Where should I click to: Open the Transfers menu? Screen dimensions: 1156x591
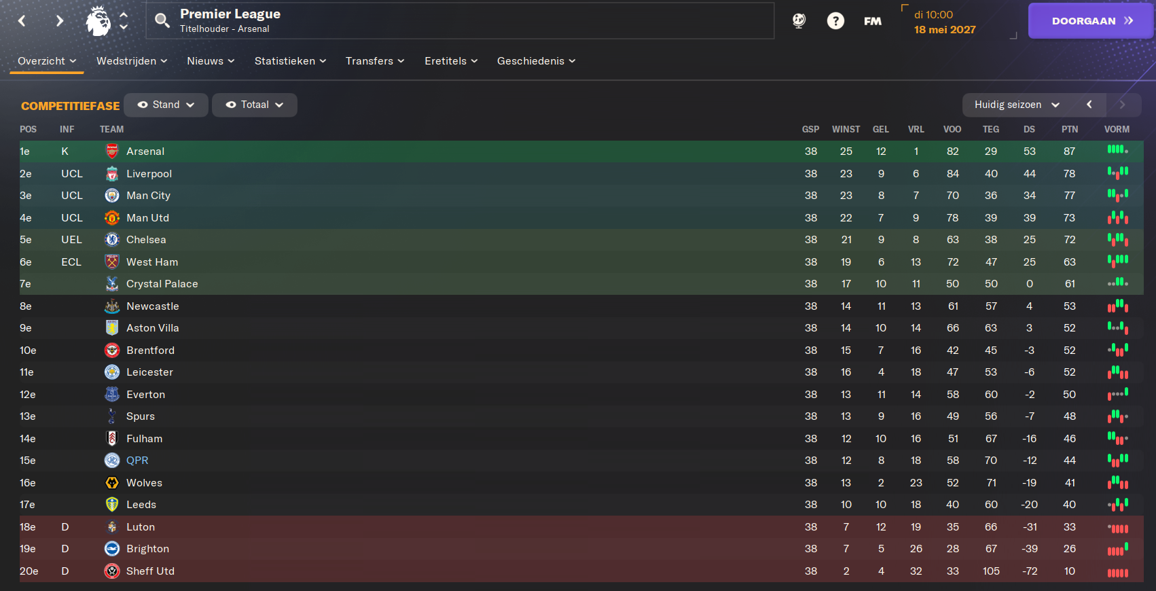[x=375, y=61]
